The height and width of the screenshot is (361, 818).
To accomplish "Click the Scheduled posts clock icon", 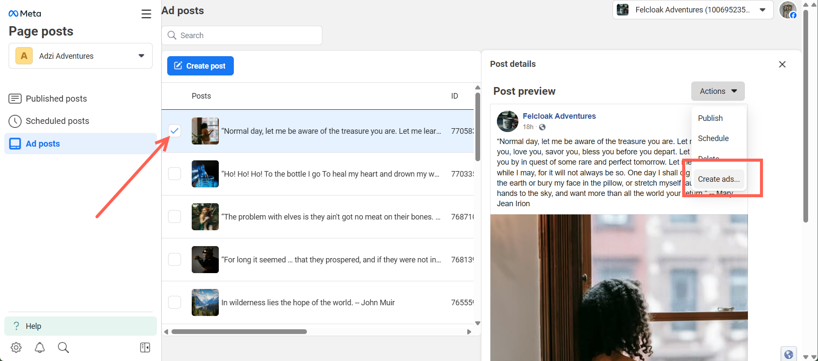I will [x=15, y=121].
